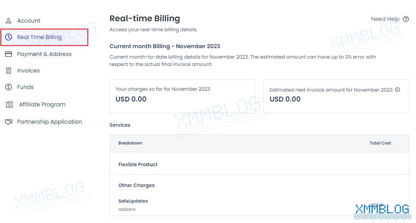Open the Funds section
This screenshot has height=223, width=416.
(x=25, y=87)
